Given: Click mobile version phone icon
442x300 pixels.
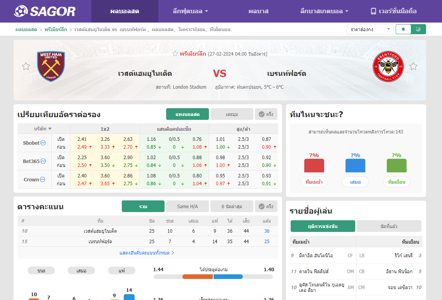Looking at the screenshot, I should (373, 11).
